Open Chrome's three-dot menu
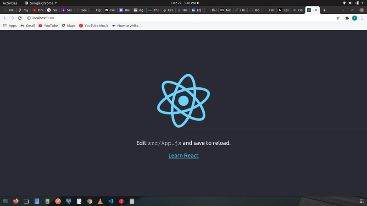Screen dimensions: 367x206 (x=362, y=18)
